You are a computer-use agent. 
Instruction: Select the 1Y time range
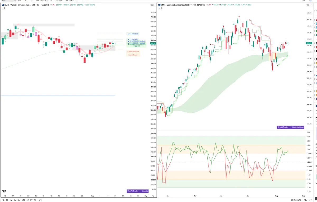coord(28,200)
